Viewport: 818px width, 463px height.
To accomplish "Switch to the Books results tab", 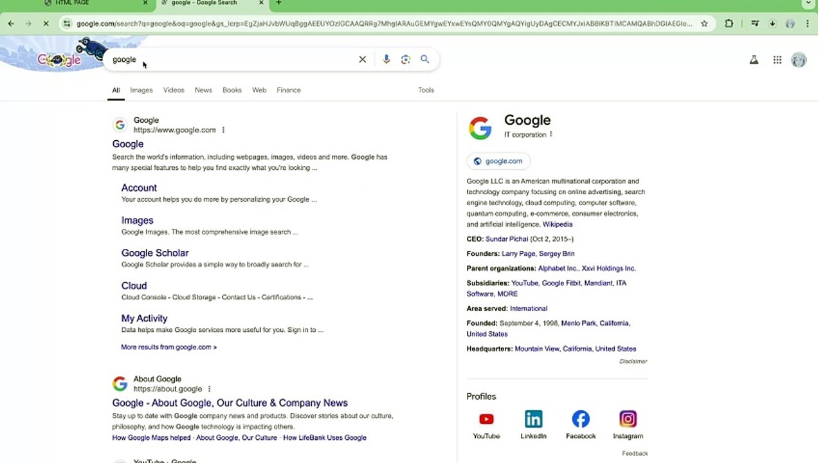I will [232, 90].
